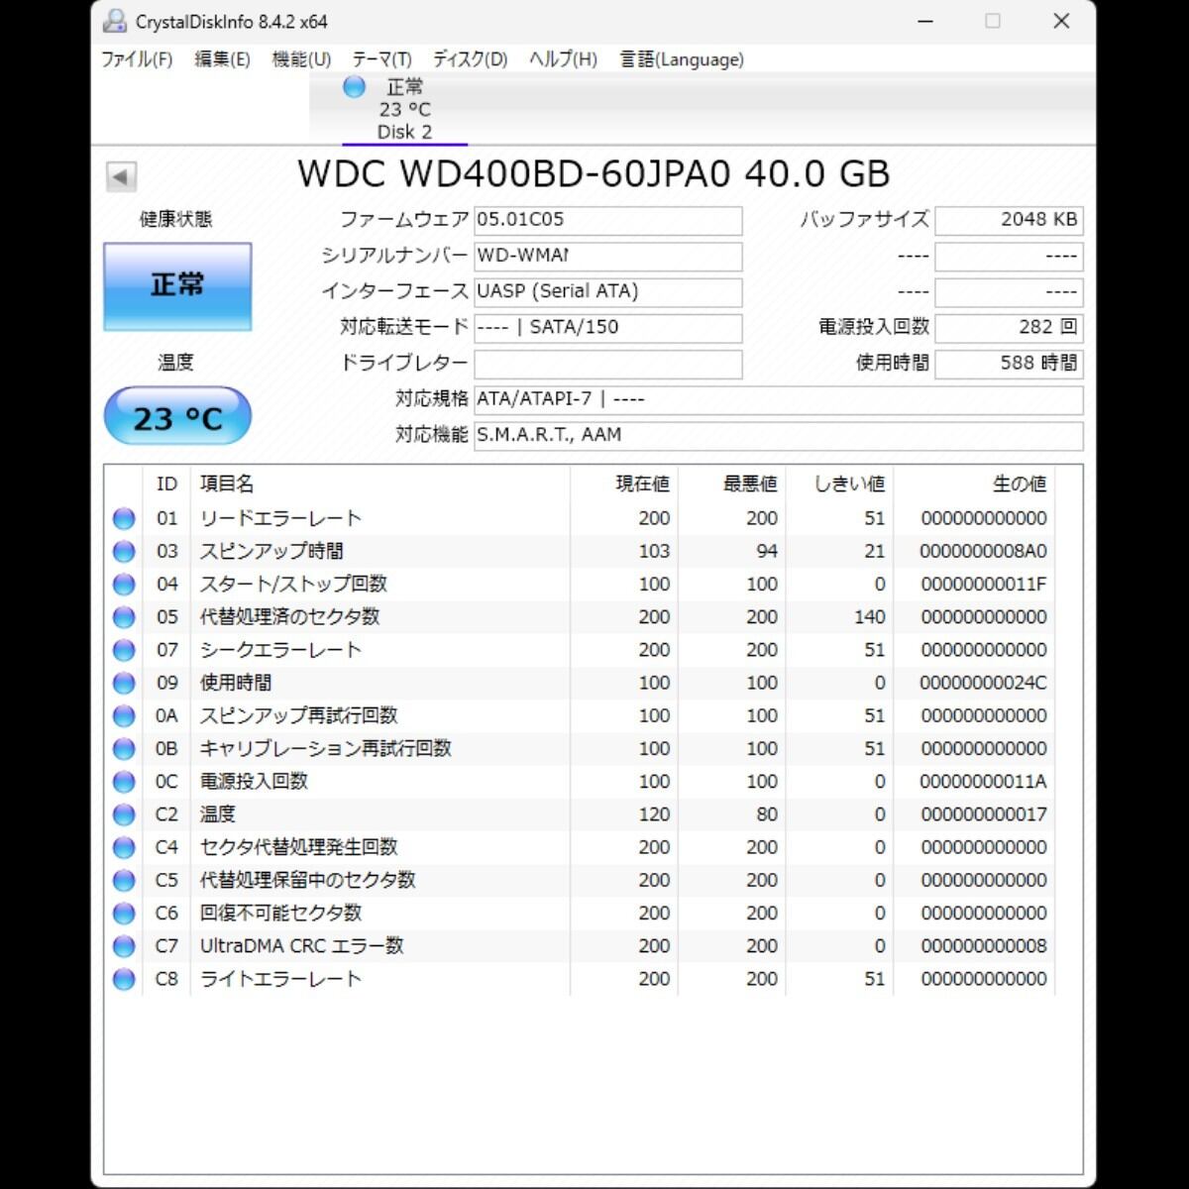This screenshot has height=1189, width=1189.
Task: Click the status orb for リードエラーレート row
Action: pos(124,518)
